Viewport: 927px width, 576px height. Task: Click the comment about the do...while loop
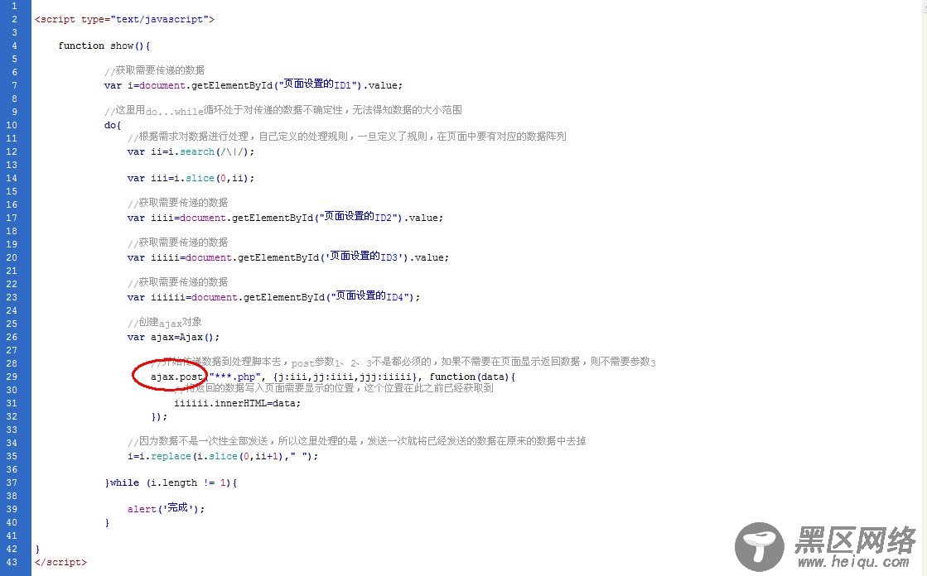283,110
